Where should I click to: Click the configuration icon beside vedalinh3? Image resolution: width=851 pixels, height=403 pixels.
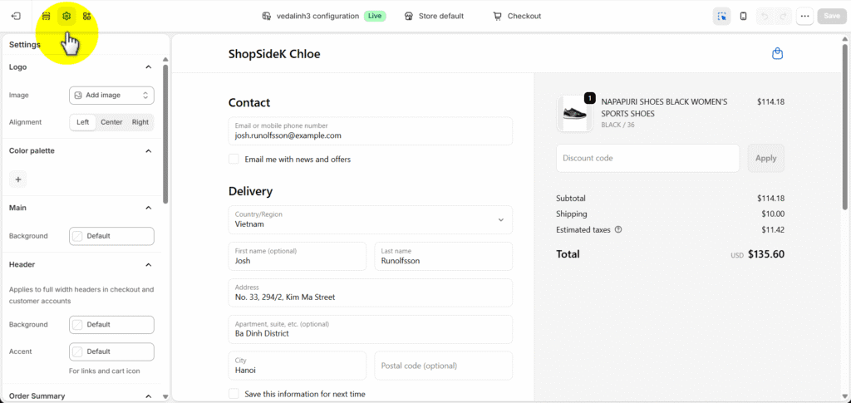[x=267, y=17]
